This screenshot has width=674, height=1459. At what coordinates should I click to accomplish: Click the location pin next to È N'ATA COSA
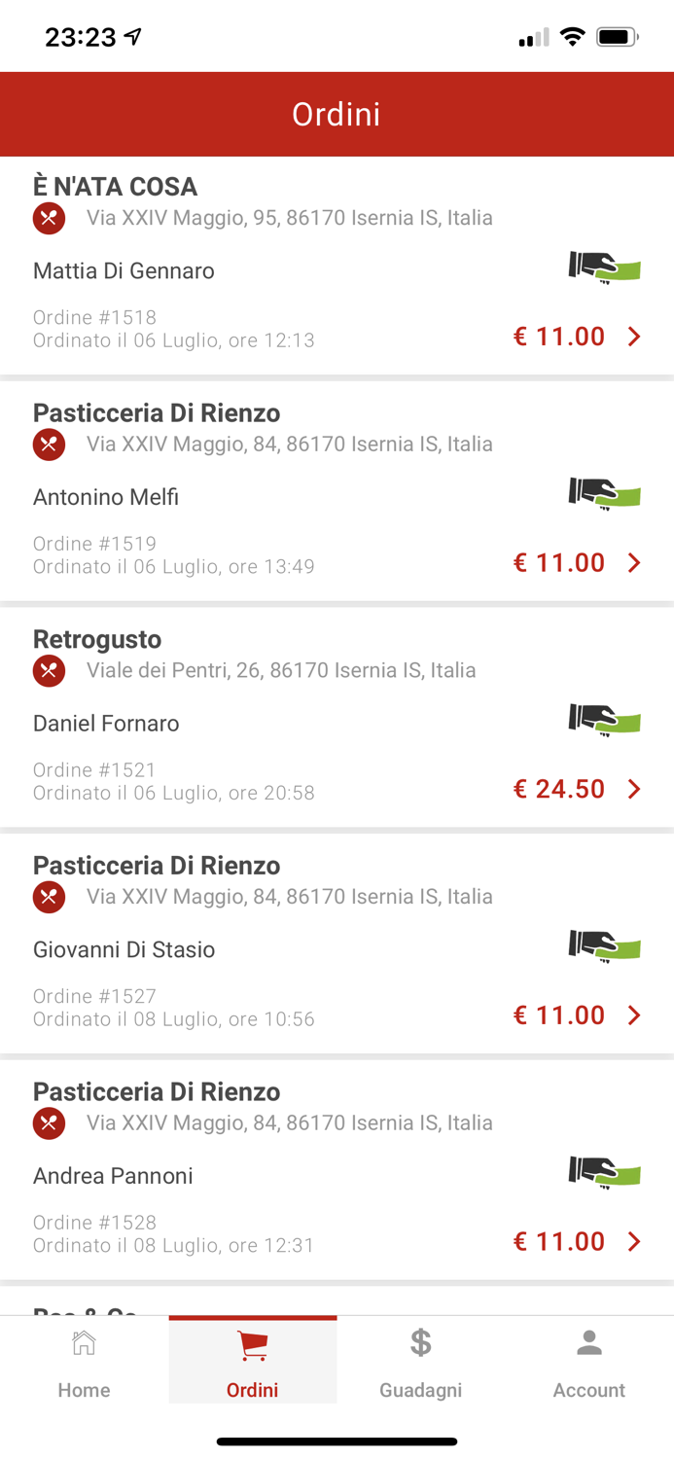coord(49,218)
